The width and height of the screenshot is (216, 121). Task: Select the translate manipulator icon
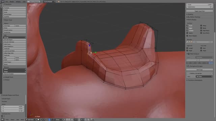tap(50, 120)
